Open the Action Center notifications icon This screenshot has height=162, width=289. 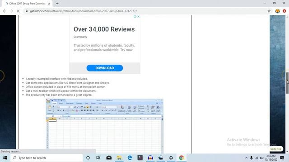pyautogui.click(x=282, y=158)
